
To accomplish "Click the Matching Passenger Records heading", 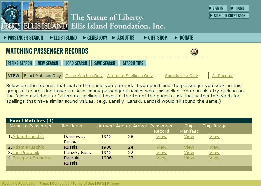I will point(47,51).
